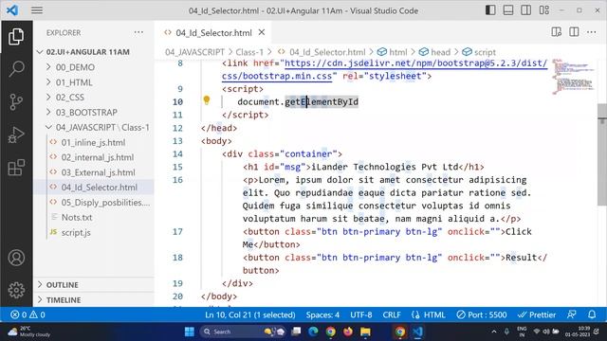Change CRLF end of line sequence
607x341 pixels.
[392, 314]
